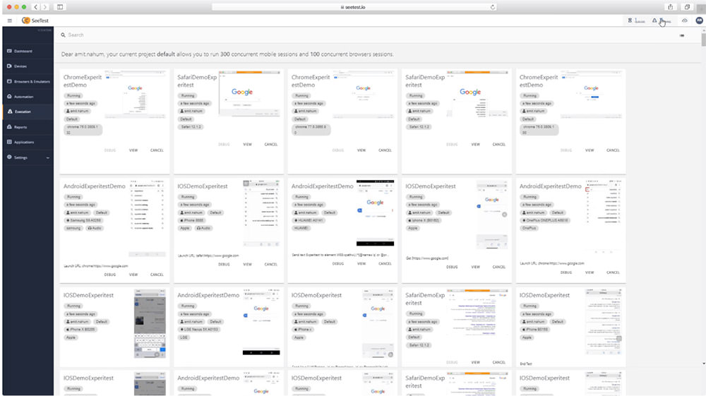The height and width of the screenshot is (396, 706).
Task: Click the queued sessions indicator in header
Action: pos(635,20)
